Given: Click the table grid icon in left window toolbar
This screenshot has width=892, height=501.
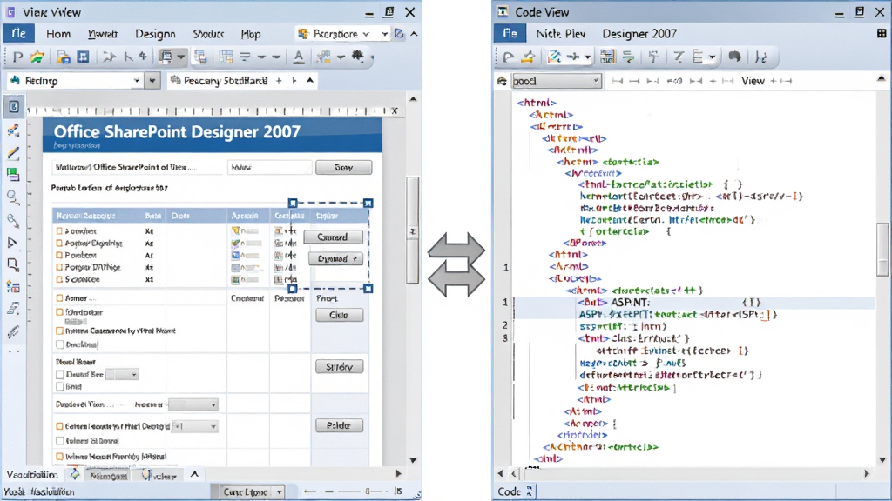Looking at the screenshot, I should tap(226, 57).
